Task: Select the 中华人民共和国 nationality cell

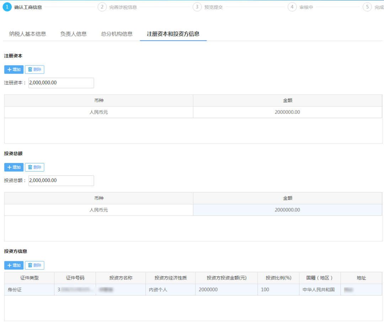Action: pyautogui.click(x=320, y=290)
